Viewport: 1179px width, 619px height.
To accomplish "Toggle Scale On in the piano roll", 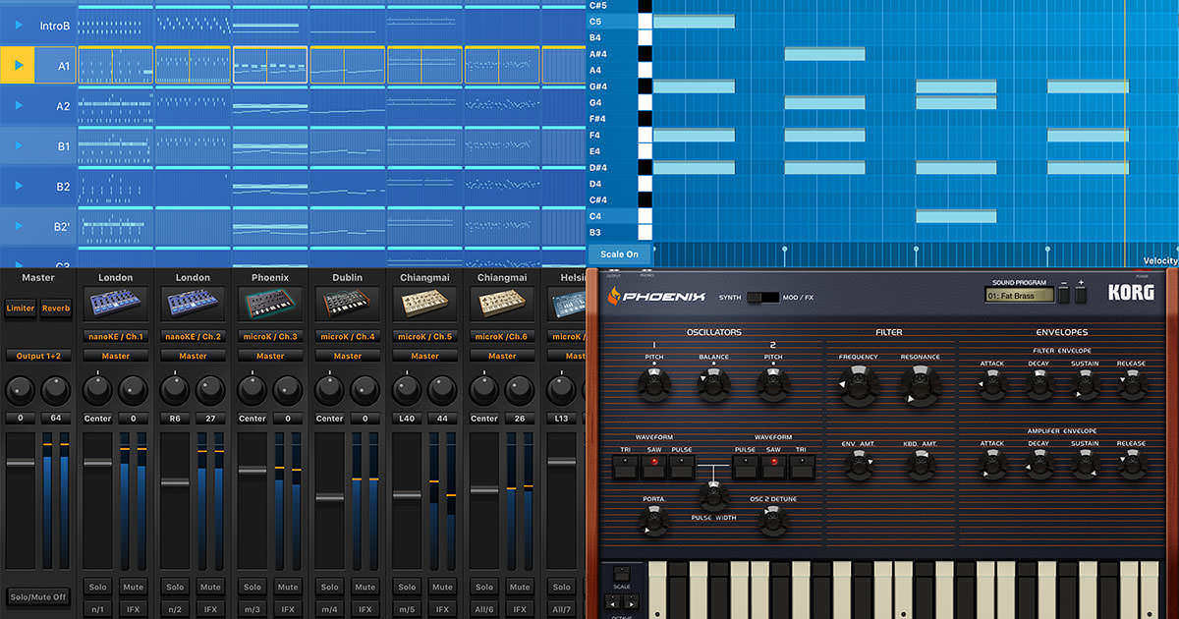I will (x=619, y=254).
